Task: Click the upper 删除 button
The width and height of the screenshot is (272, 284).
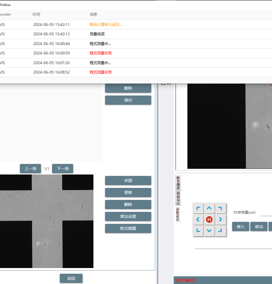Action: (x=128, y=88)
